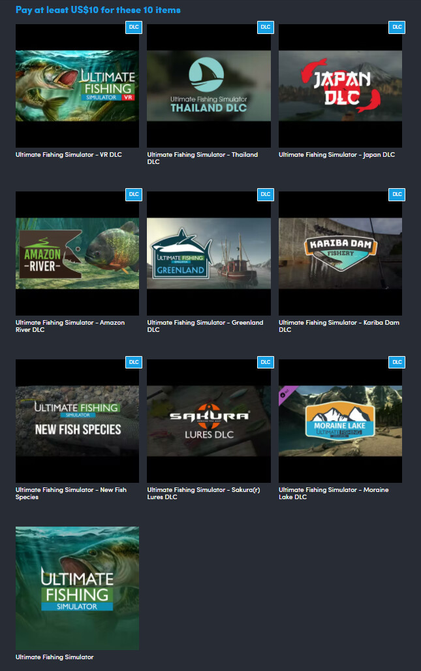The image size is (421, 671).
Task: Open the Ultimate Fishing Simulator VR thumbnail
Action: [78, 86]
